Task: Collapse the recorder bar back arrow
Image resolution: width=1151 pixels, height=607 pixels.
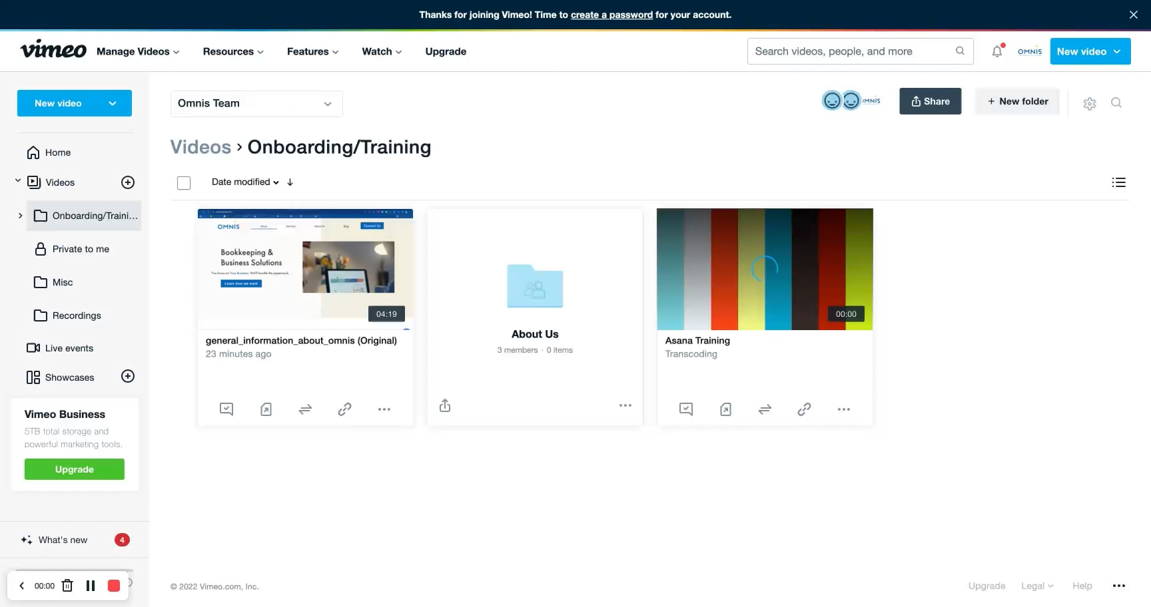Action: click(x=21, y=586)
